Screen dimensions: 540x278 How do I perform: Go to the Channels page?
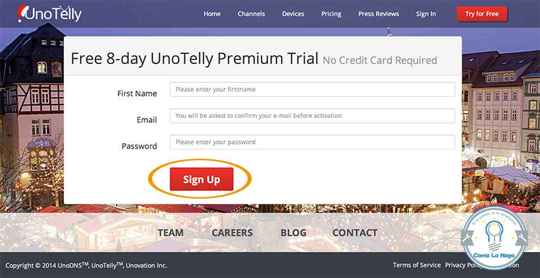point(251,14)
